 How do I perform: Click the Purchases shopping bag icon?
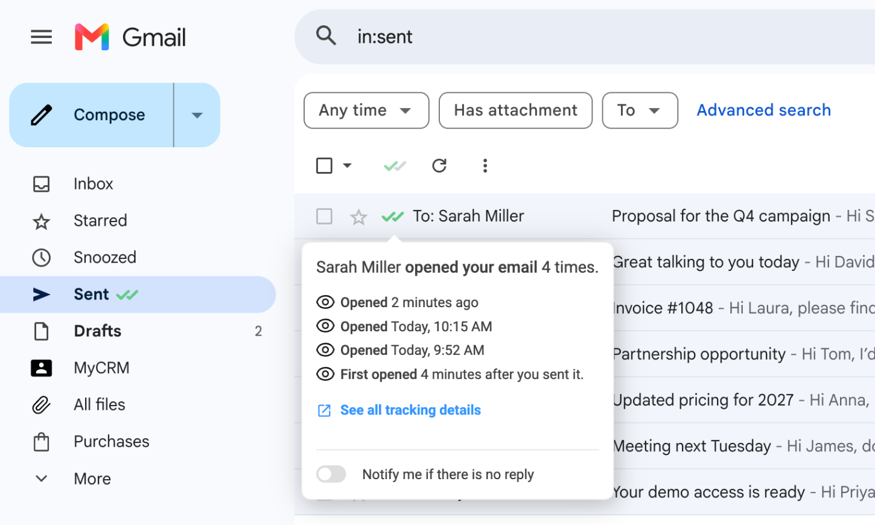[41, 442]
